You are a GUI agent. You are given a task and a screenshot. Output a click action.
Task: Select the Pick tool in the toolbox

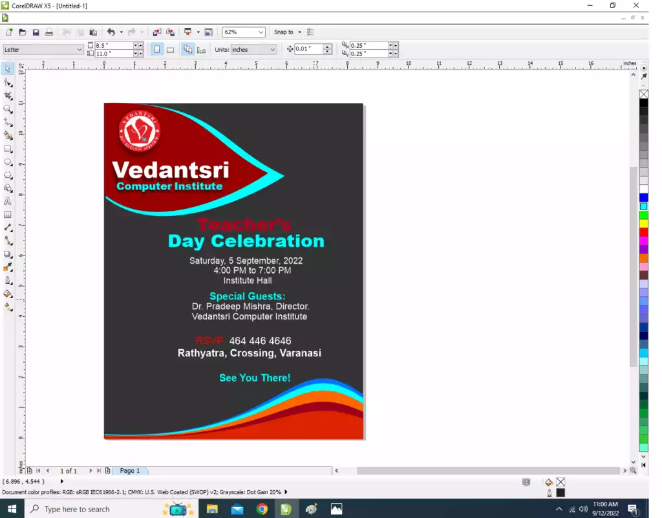[8, 69]
